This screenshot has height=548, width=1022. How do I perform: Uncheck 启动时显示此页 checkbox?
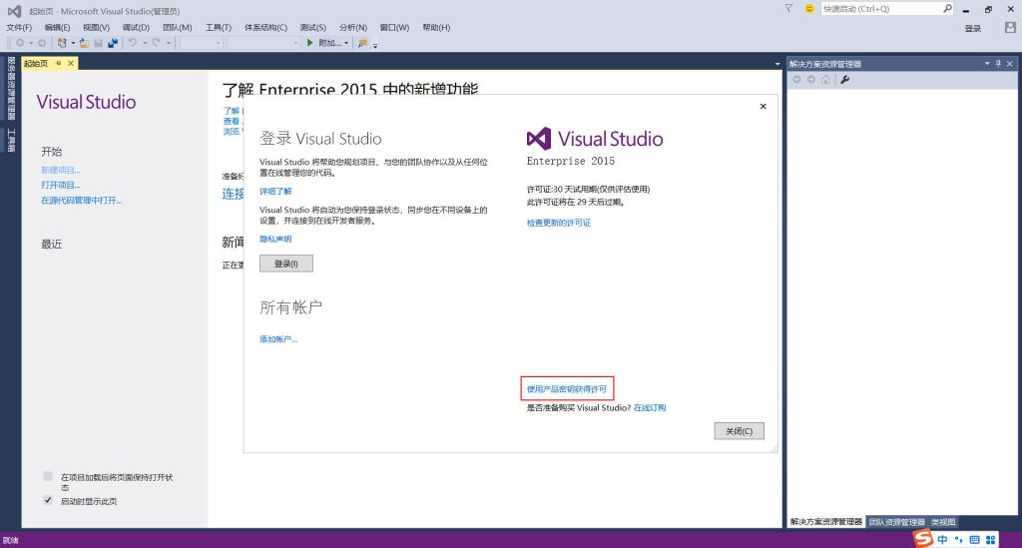pos(48,500)
